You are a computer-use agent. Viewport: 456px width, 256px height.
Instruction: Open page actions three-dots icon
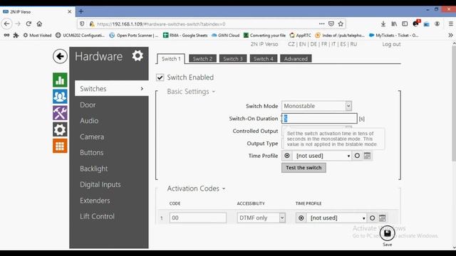(x=321, y=23)
